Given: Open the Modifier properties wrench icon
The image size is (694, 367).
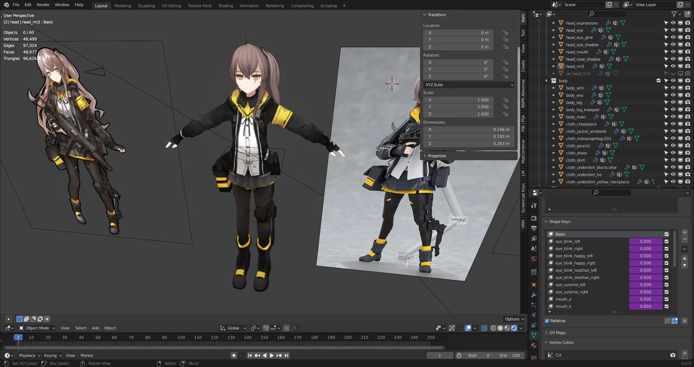Looking at the screenshot, I should click(534, 295).
